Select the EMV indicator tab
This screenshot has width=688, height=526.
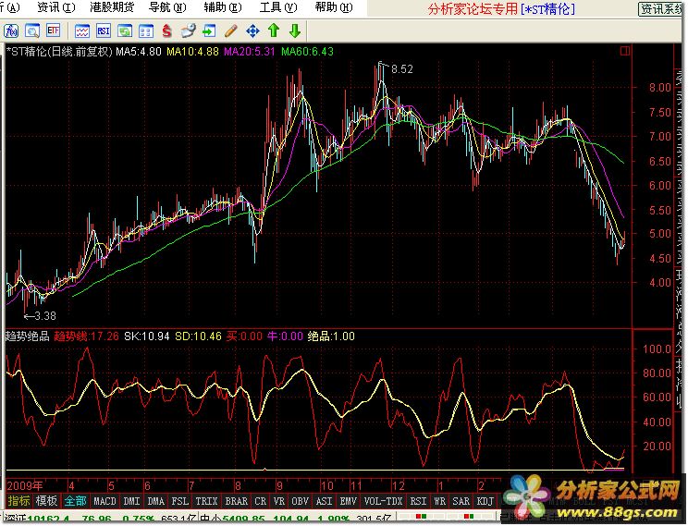[x=349, y=500]
